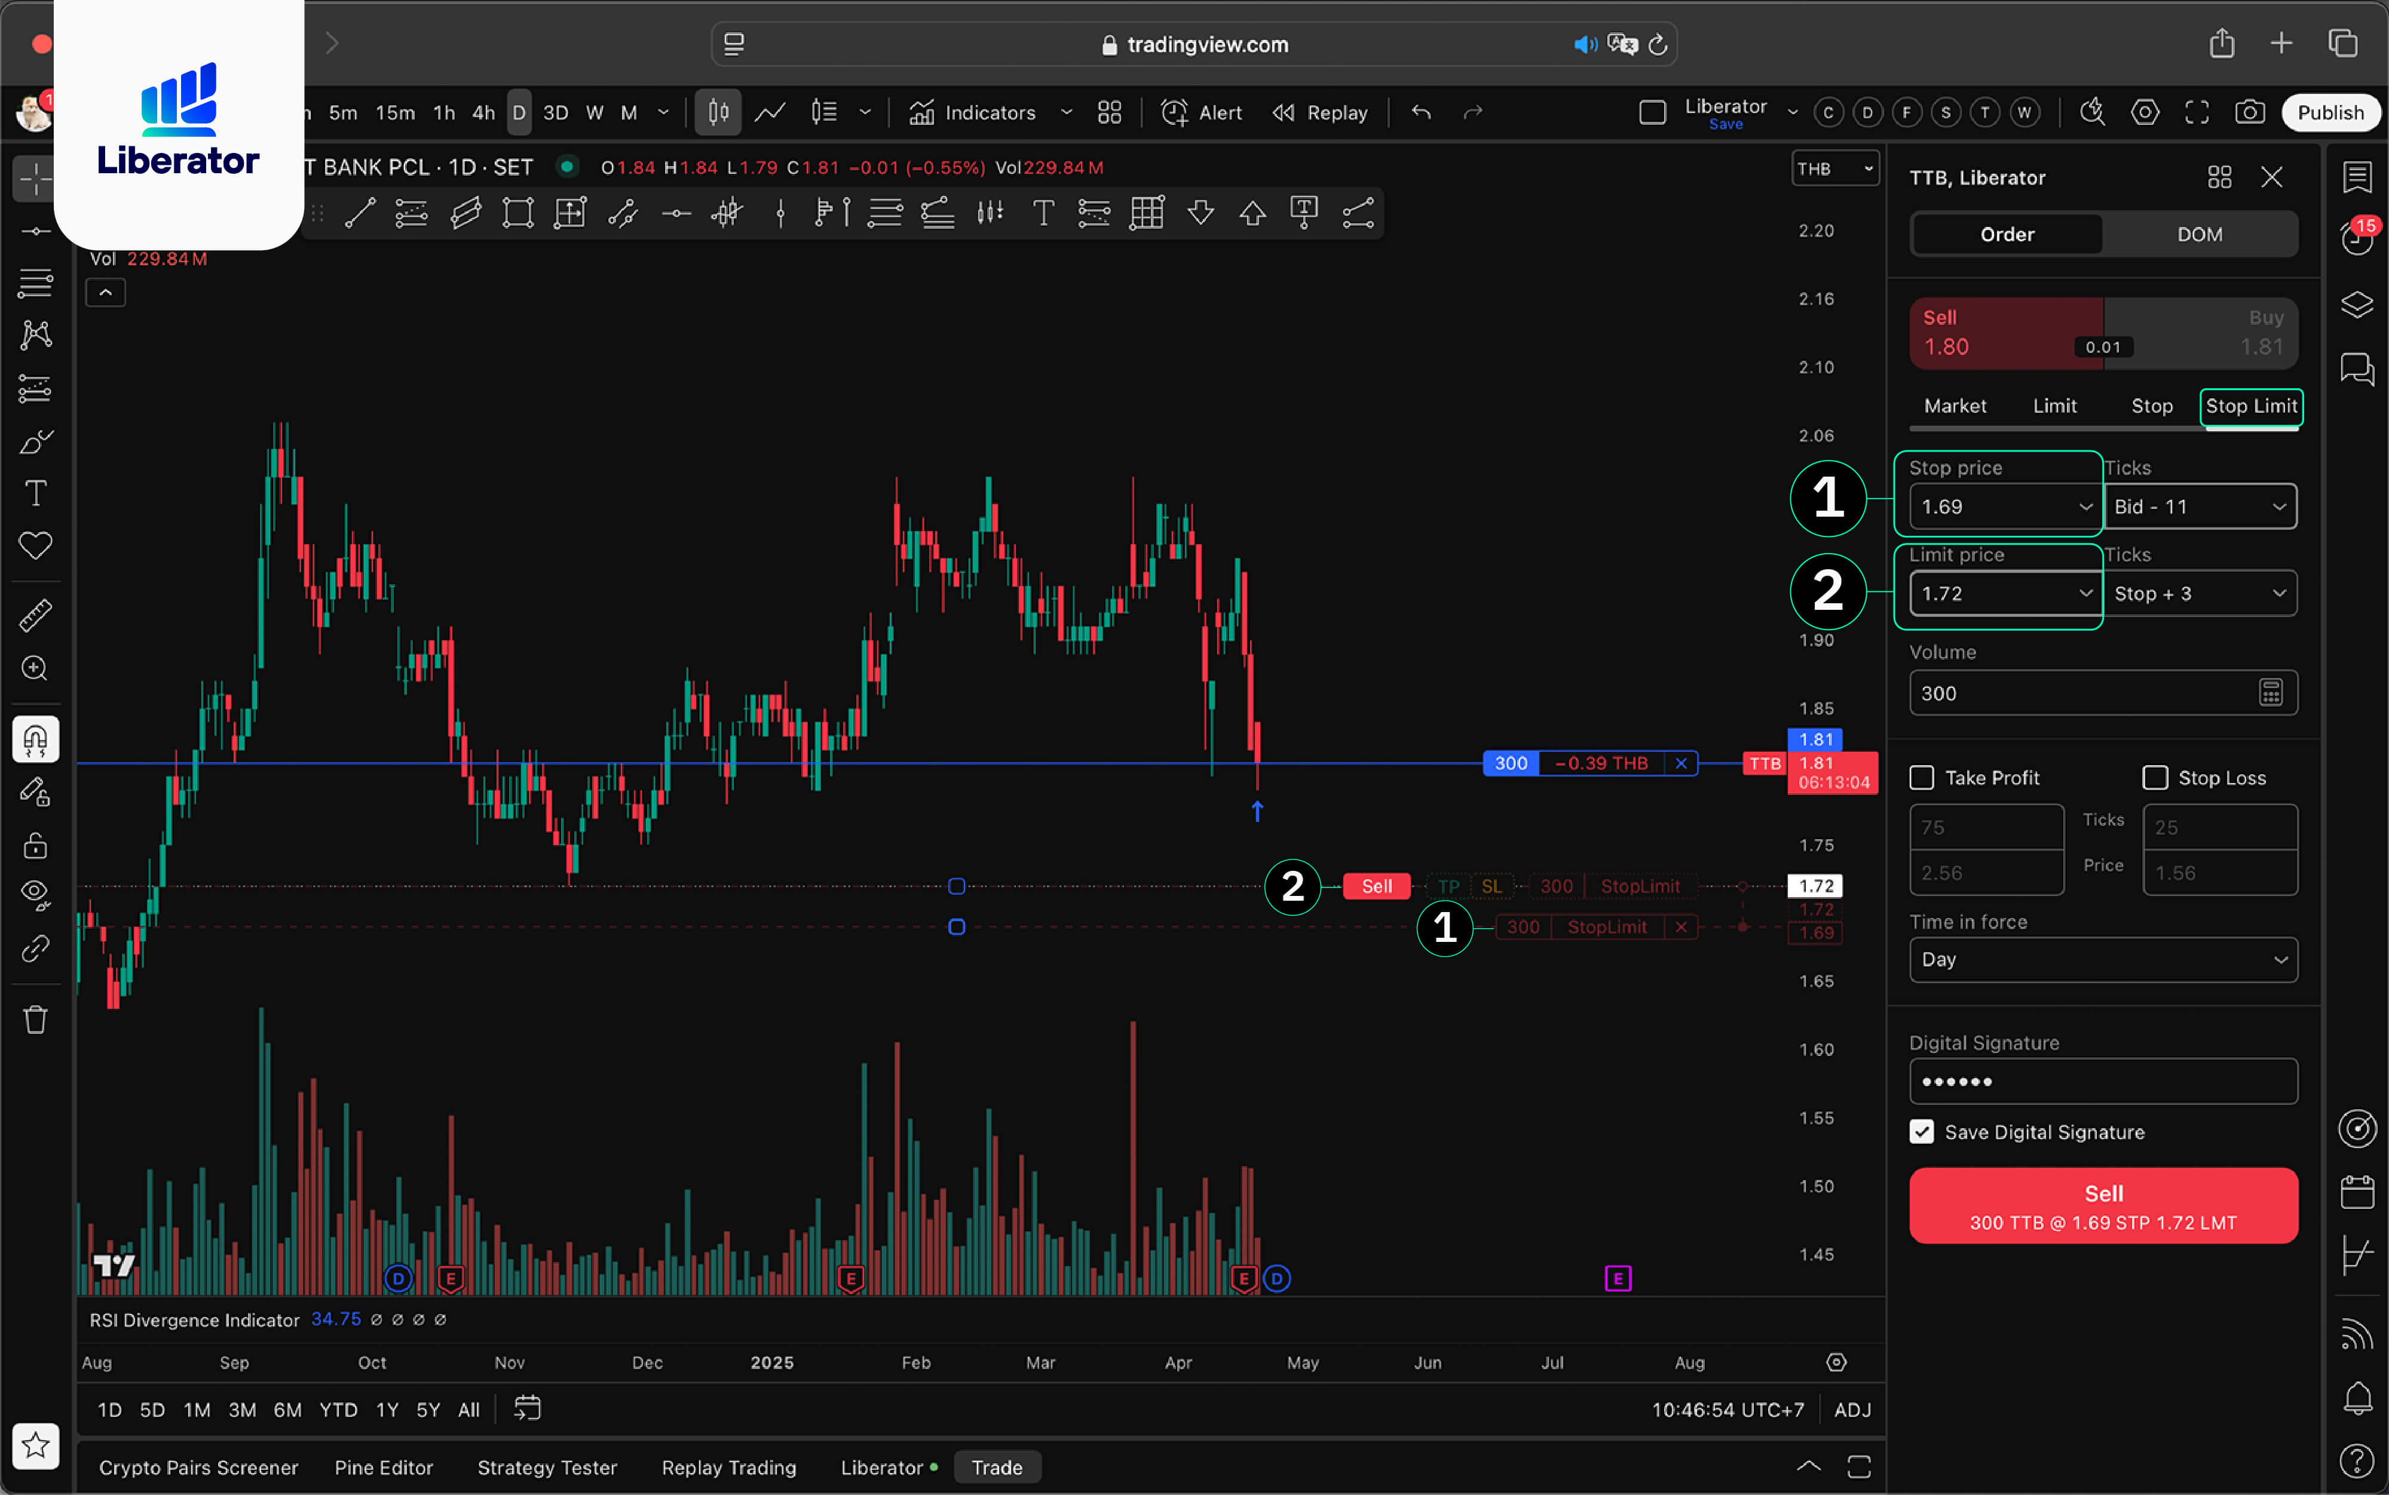Open the Pine Editor tab
The height and width of the screenshot is (1495, 2389).
(384, 1468)
